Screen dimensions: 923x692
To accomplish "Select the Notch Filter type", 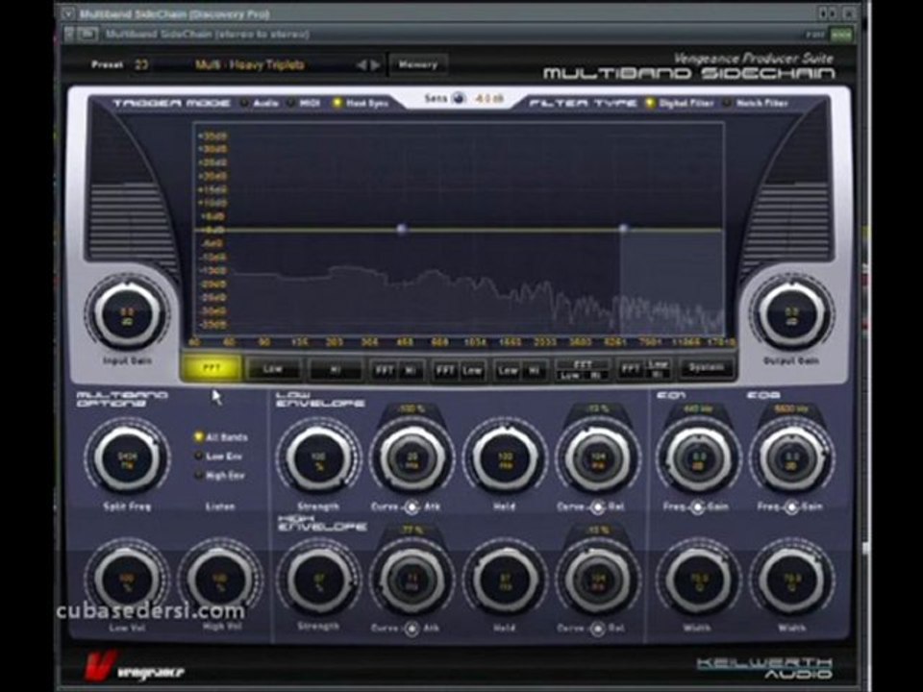I will pyautogui.click(x=756, y=103).
